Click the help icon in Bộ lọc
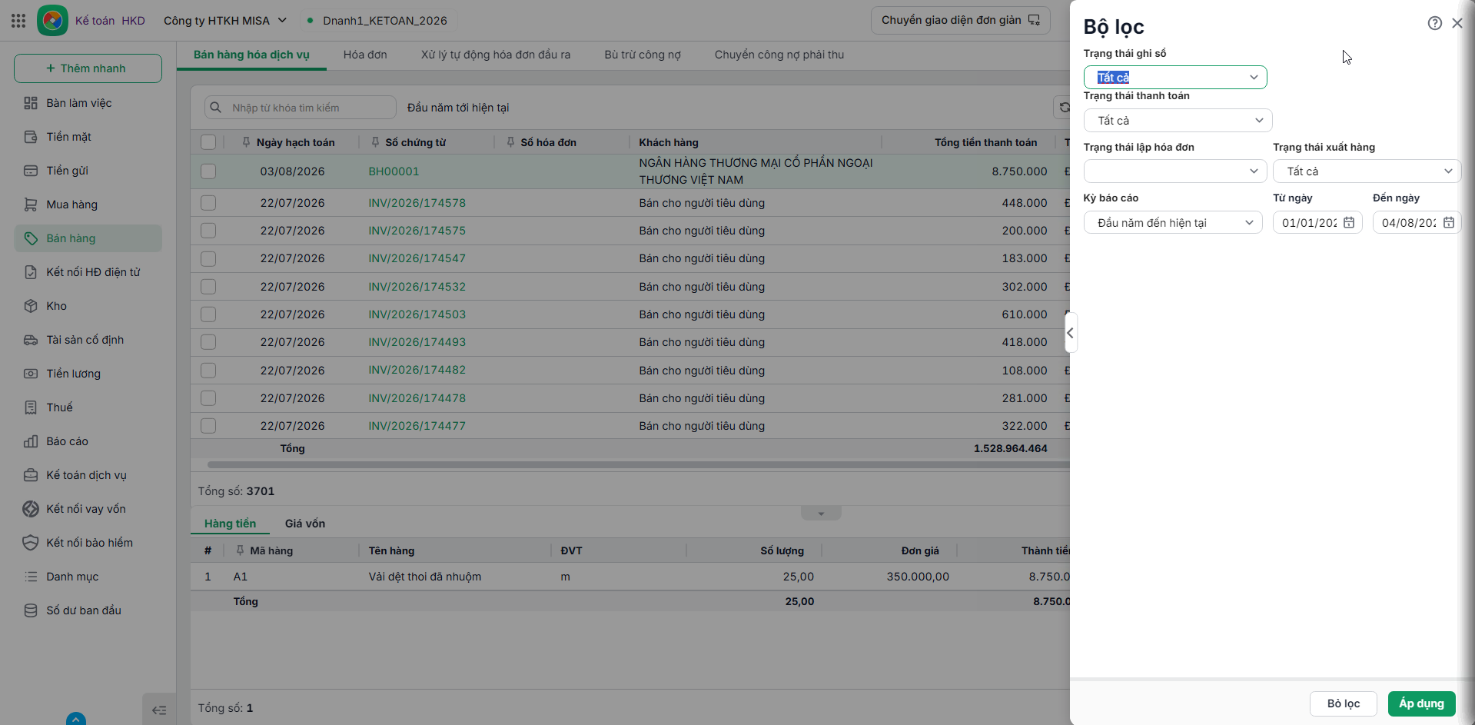The height and width of the screenshot is (725, 1475). coord(1434,23)
